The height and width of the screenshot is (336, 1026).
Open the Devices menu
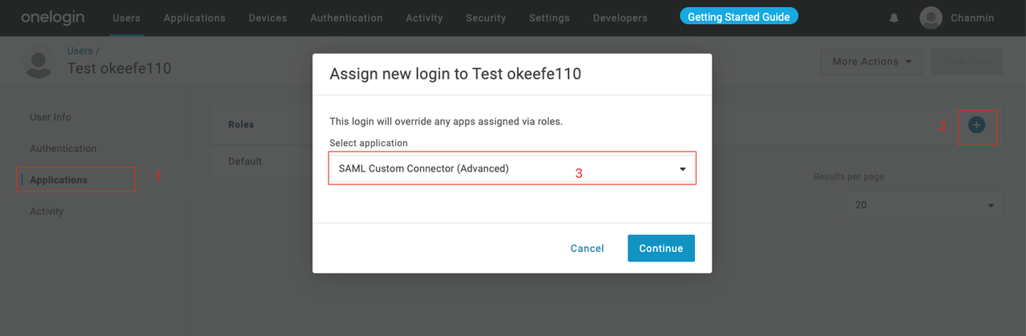268,18
